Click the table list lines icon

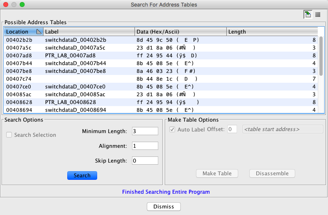point(318,15)
